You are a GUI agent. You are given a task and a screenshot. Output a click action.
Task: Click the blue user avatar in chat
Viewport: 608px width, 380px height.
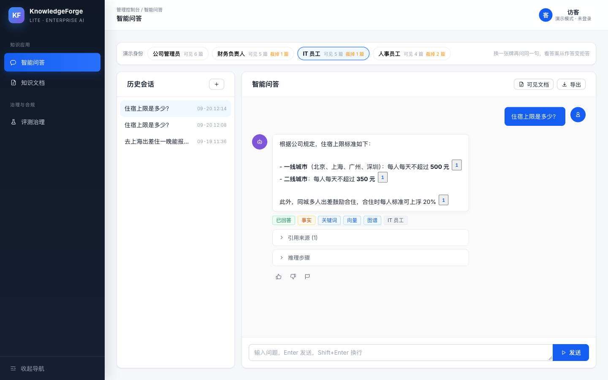tap(578, 115)
